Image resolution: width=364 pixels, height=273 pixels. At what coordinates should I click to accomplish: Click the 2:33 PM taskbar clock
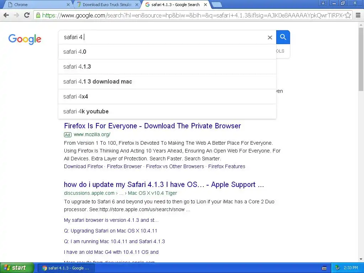[x=351, y=268]
